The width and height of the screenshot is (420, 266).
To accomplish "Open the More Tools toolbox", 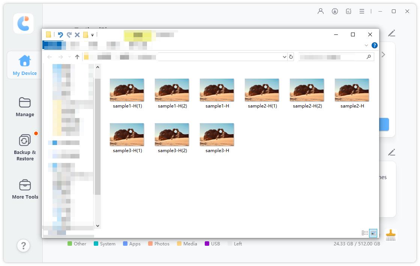I will (x=25, y=189).
